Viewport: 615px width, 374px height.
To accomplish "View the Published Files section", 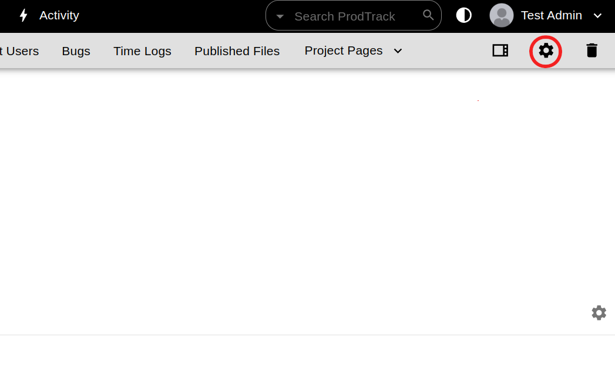I will pos(237,51).
